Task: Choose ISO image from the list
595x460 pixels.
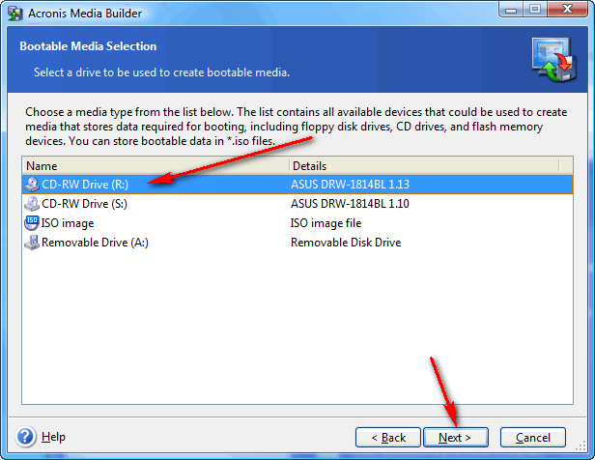Action: (x=297, y=223)
